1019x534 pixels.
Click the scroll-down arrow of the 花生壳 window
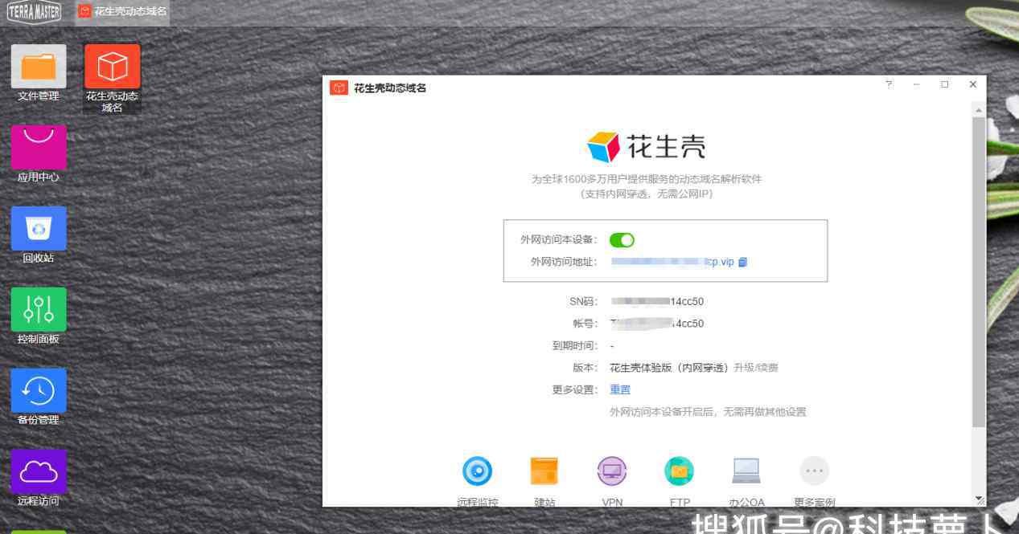click(x=979, y=499)
